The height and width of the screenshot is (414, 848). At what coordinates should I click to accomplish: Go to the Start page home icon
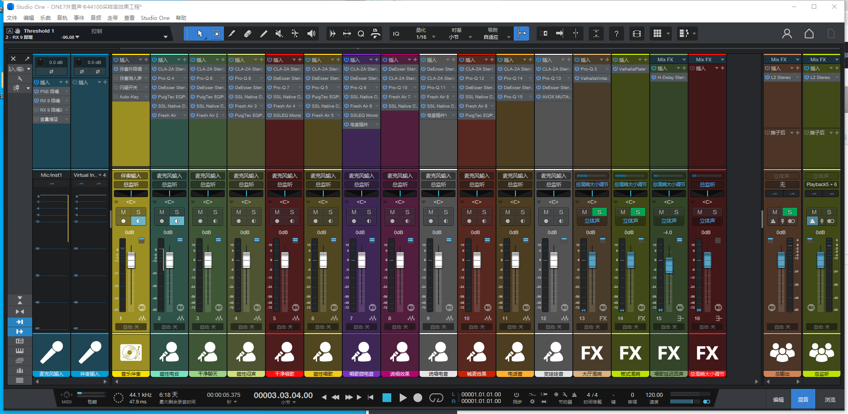point(809,34)
